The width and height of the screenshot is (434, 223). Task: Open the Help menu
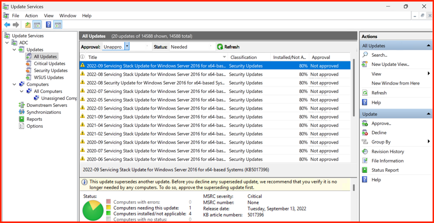87,15
